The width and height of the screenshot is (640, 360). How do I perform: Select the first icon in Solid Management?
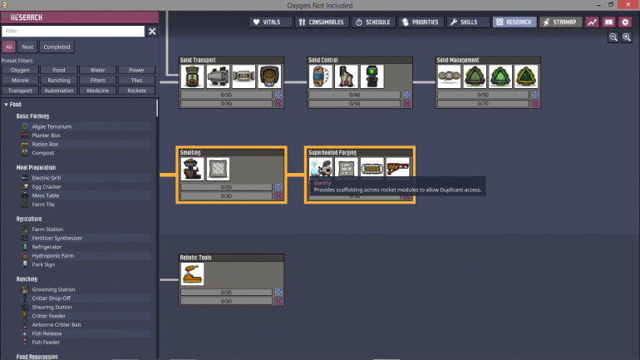(449, 76)
